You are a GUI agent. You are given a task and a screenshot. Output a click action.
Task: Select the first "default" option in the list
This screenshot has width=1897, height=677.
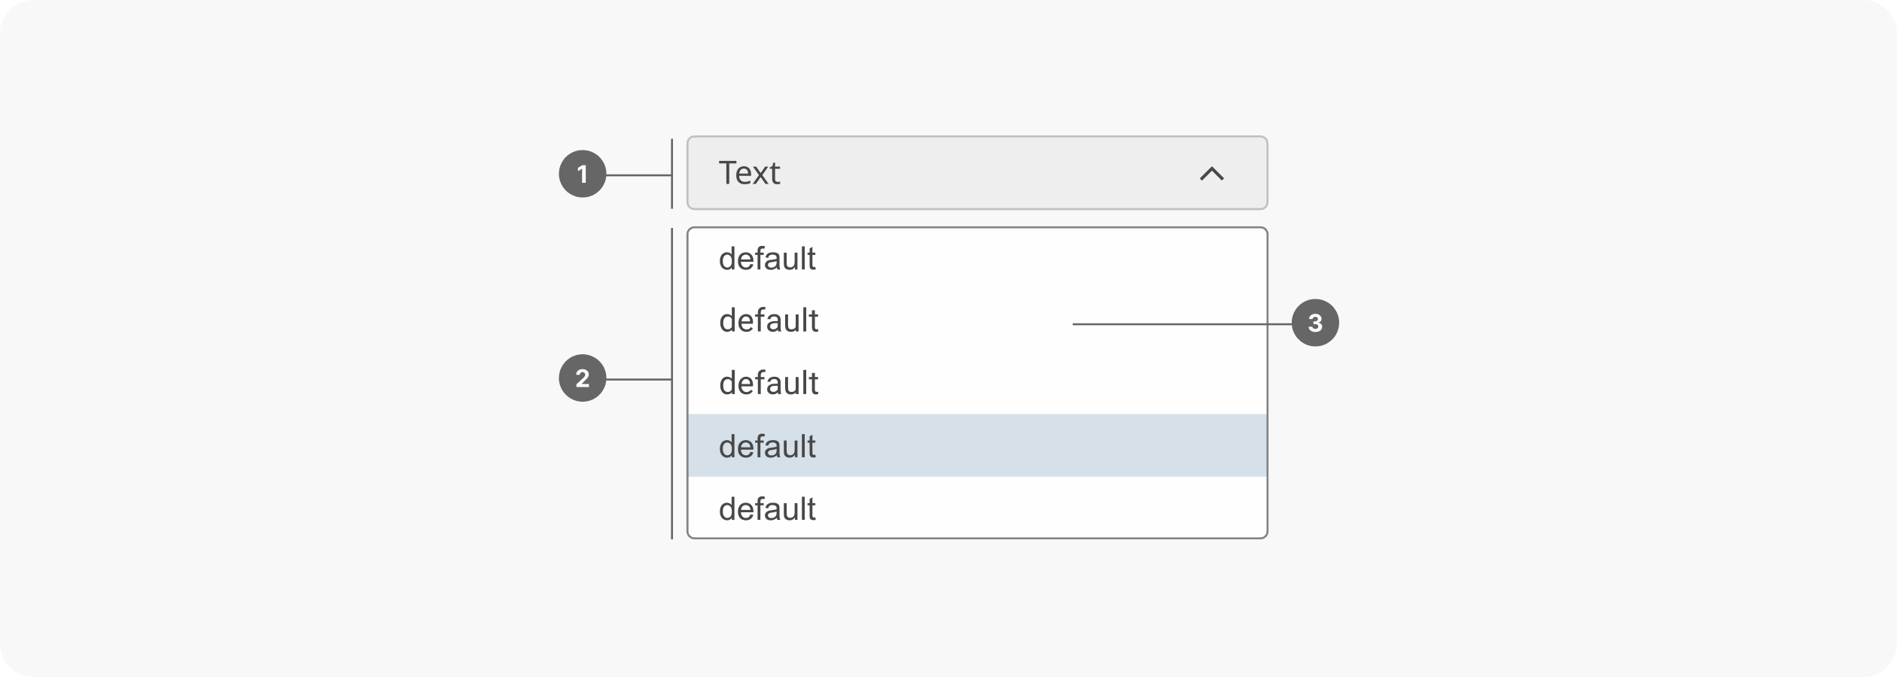point(976,259)
